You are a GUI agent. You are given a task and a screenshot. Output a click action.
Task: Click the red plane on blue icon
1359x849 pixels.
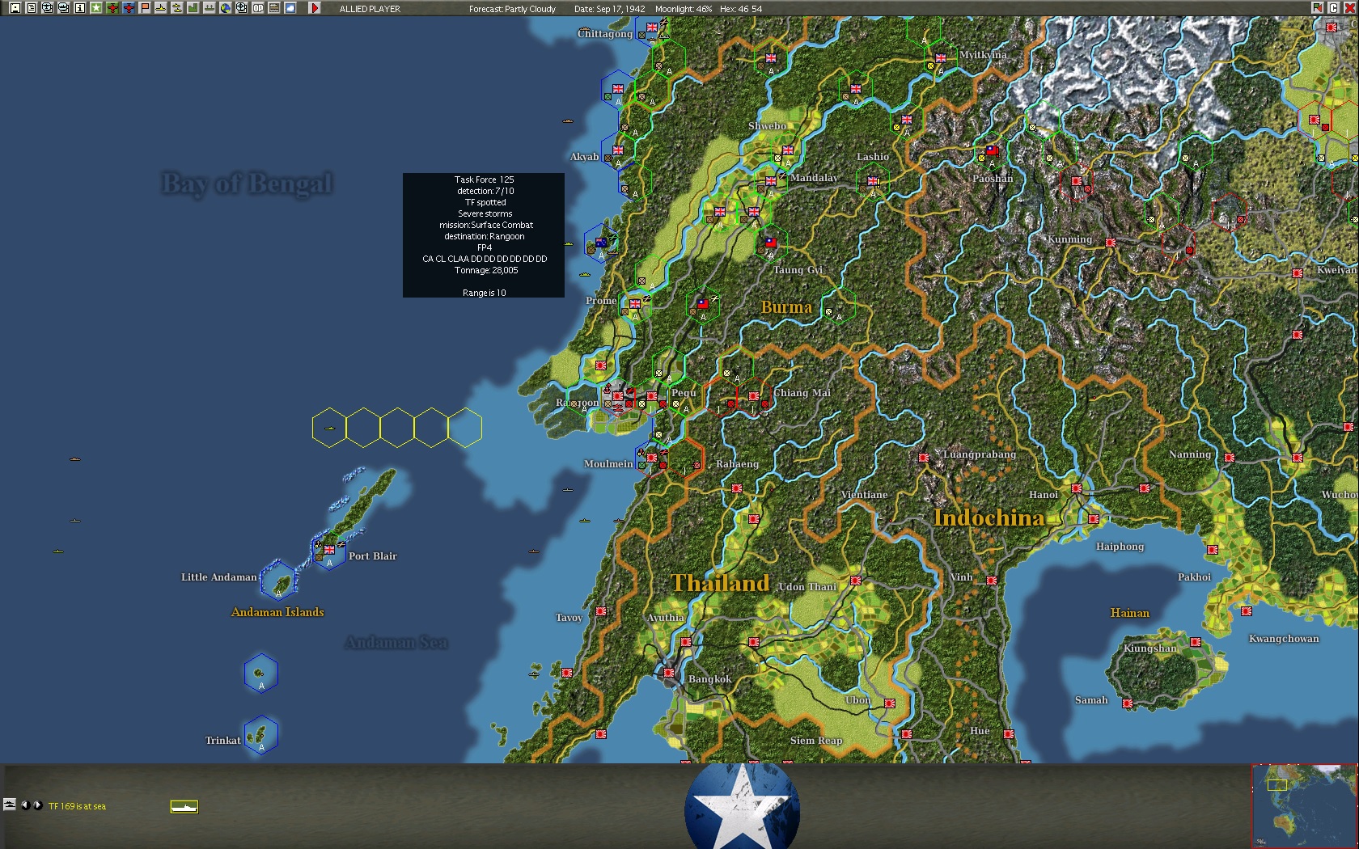pos(128,8)
